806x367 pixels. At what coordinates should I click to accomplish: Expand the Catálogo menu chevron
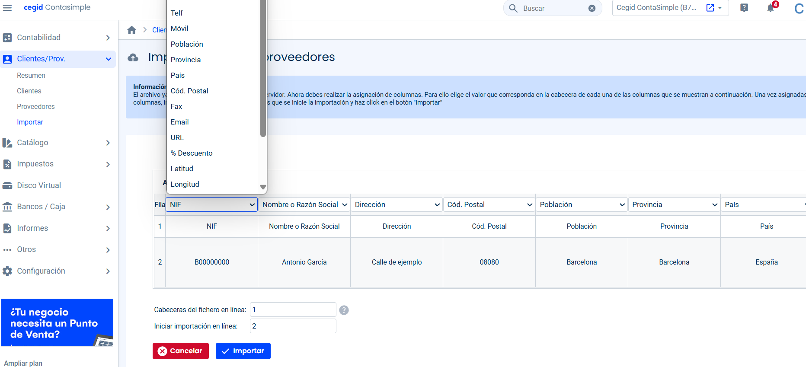108,143
